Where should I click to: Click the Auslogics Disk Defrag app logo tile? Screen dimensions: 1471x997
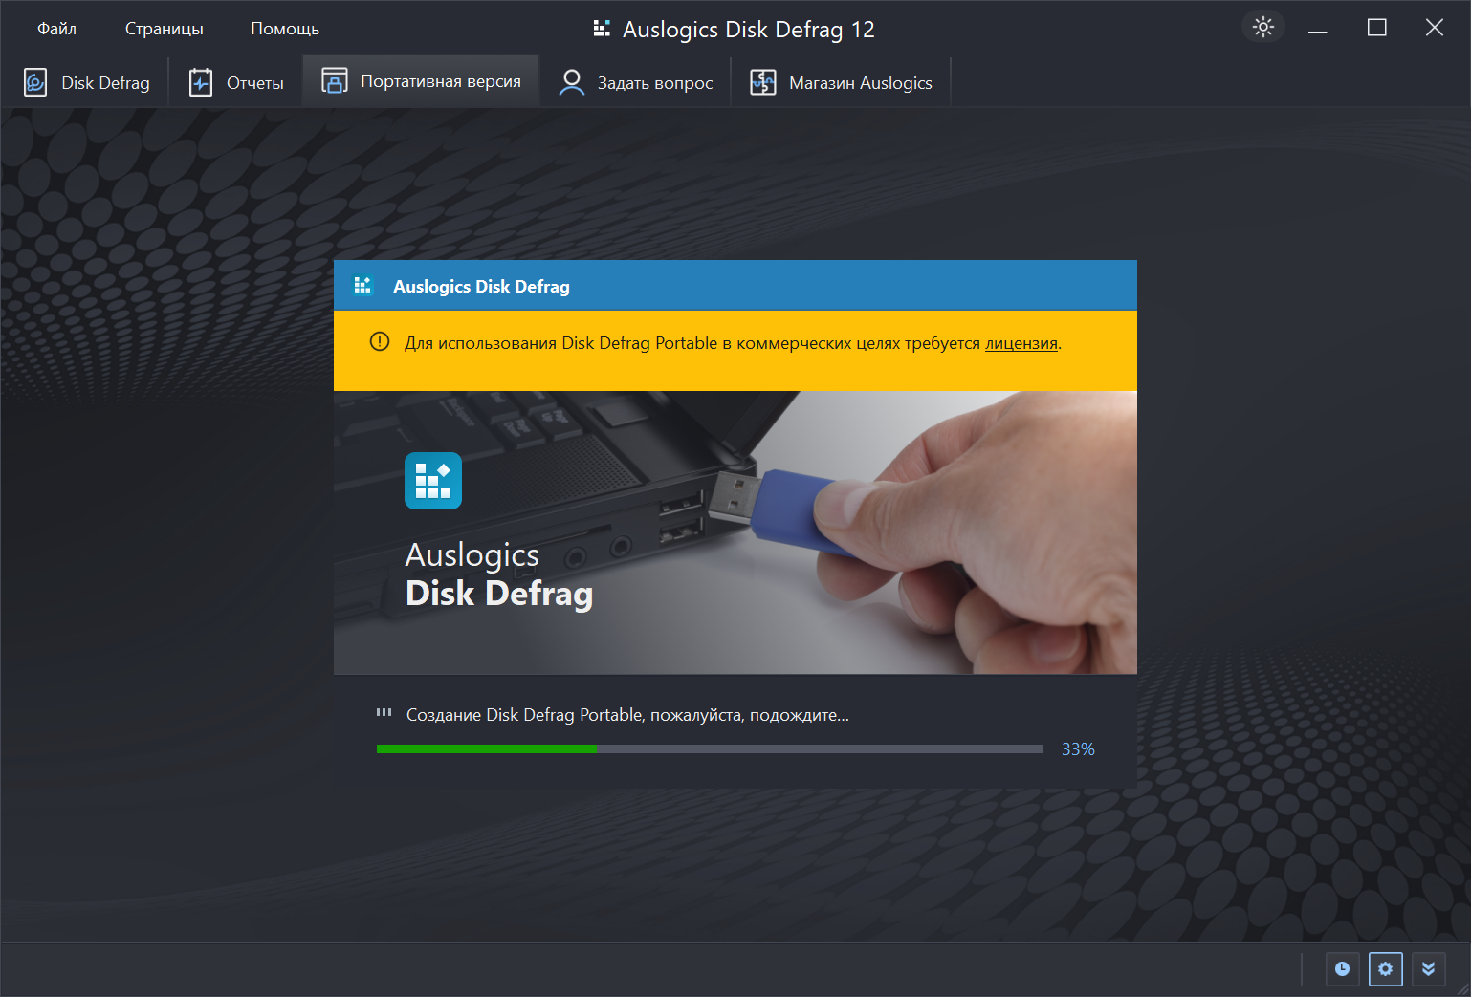(433, 481)
